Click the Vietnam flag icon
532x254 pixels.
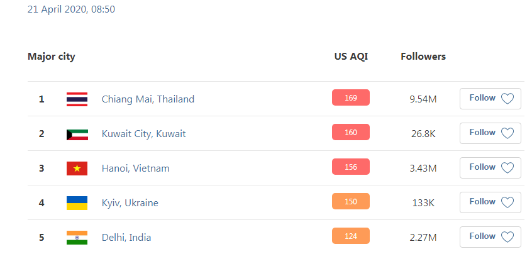[77, 168]
